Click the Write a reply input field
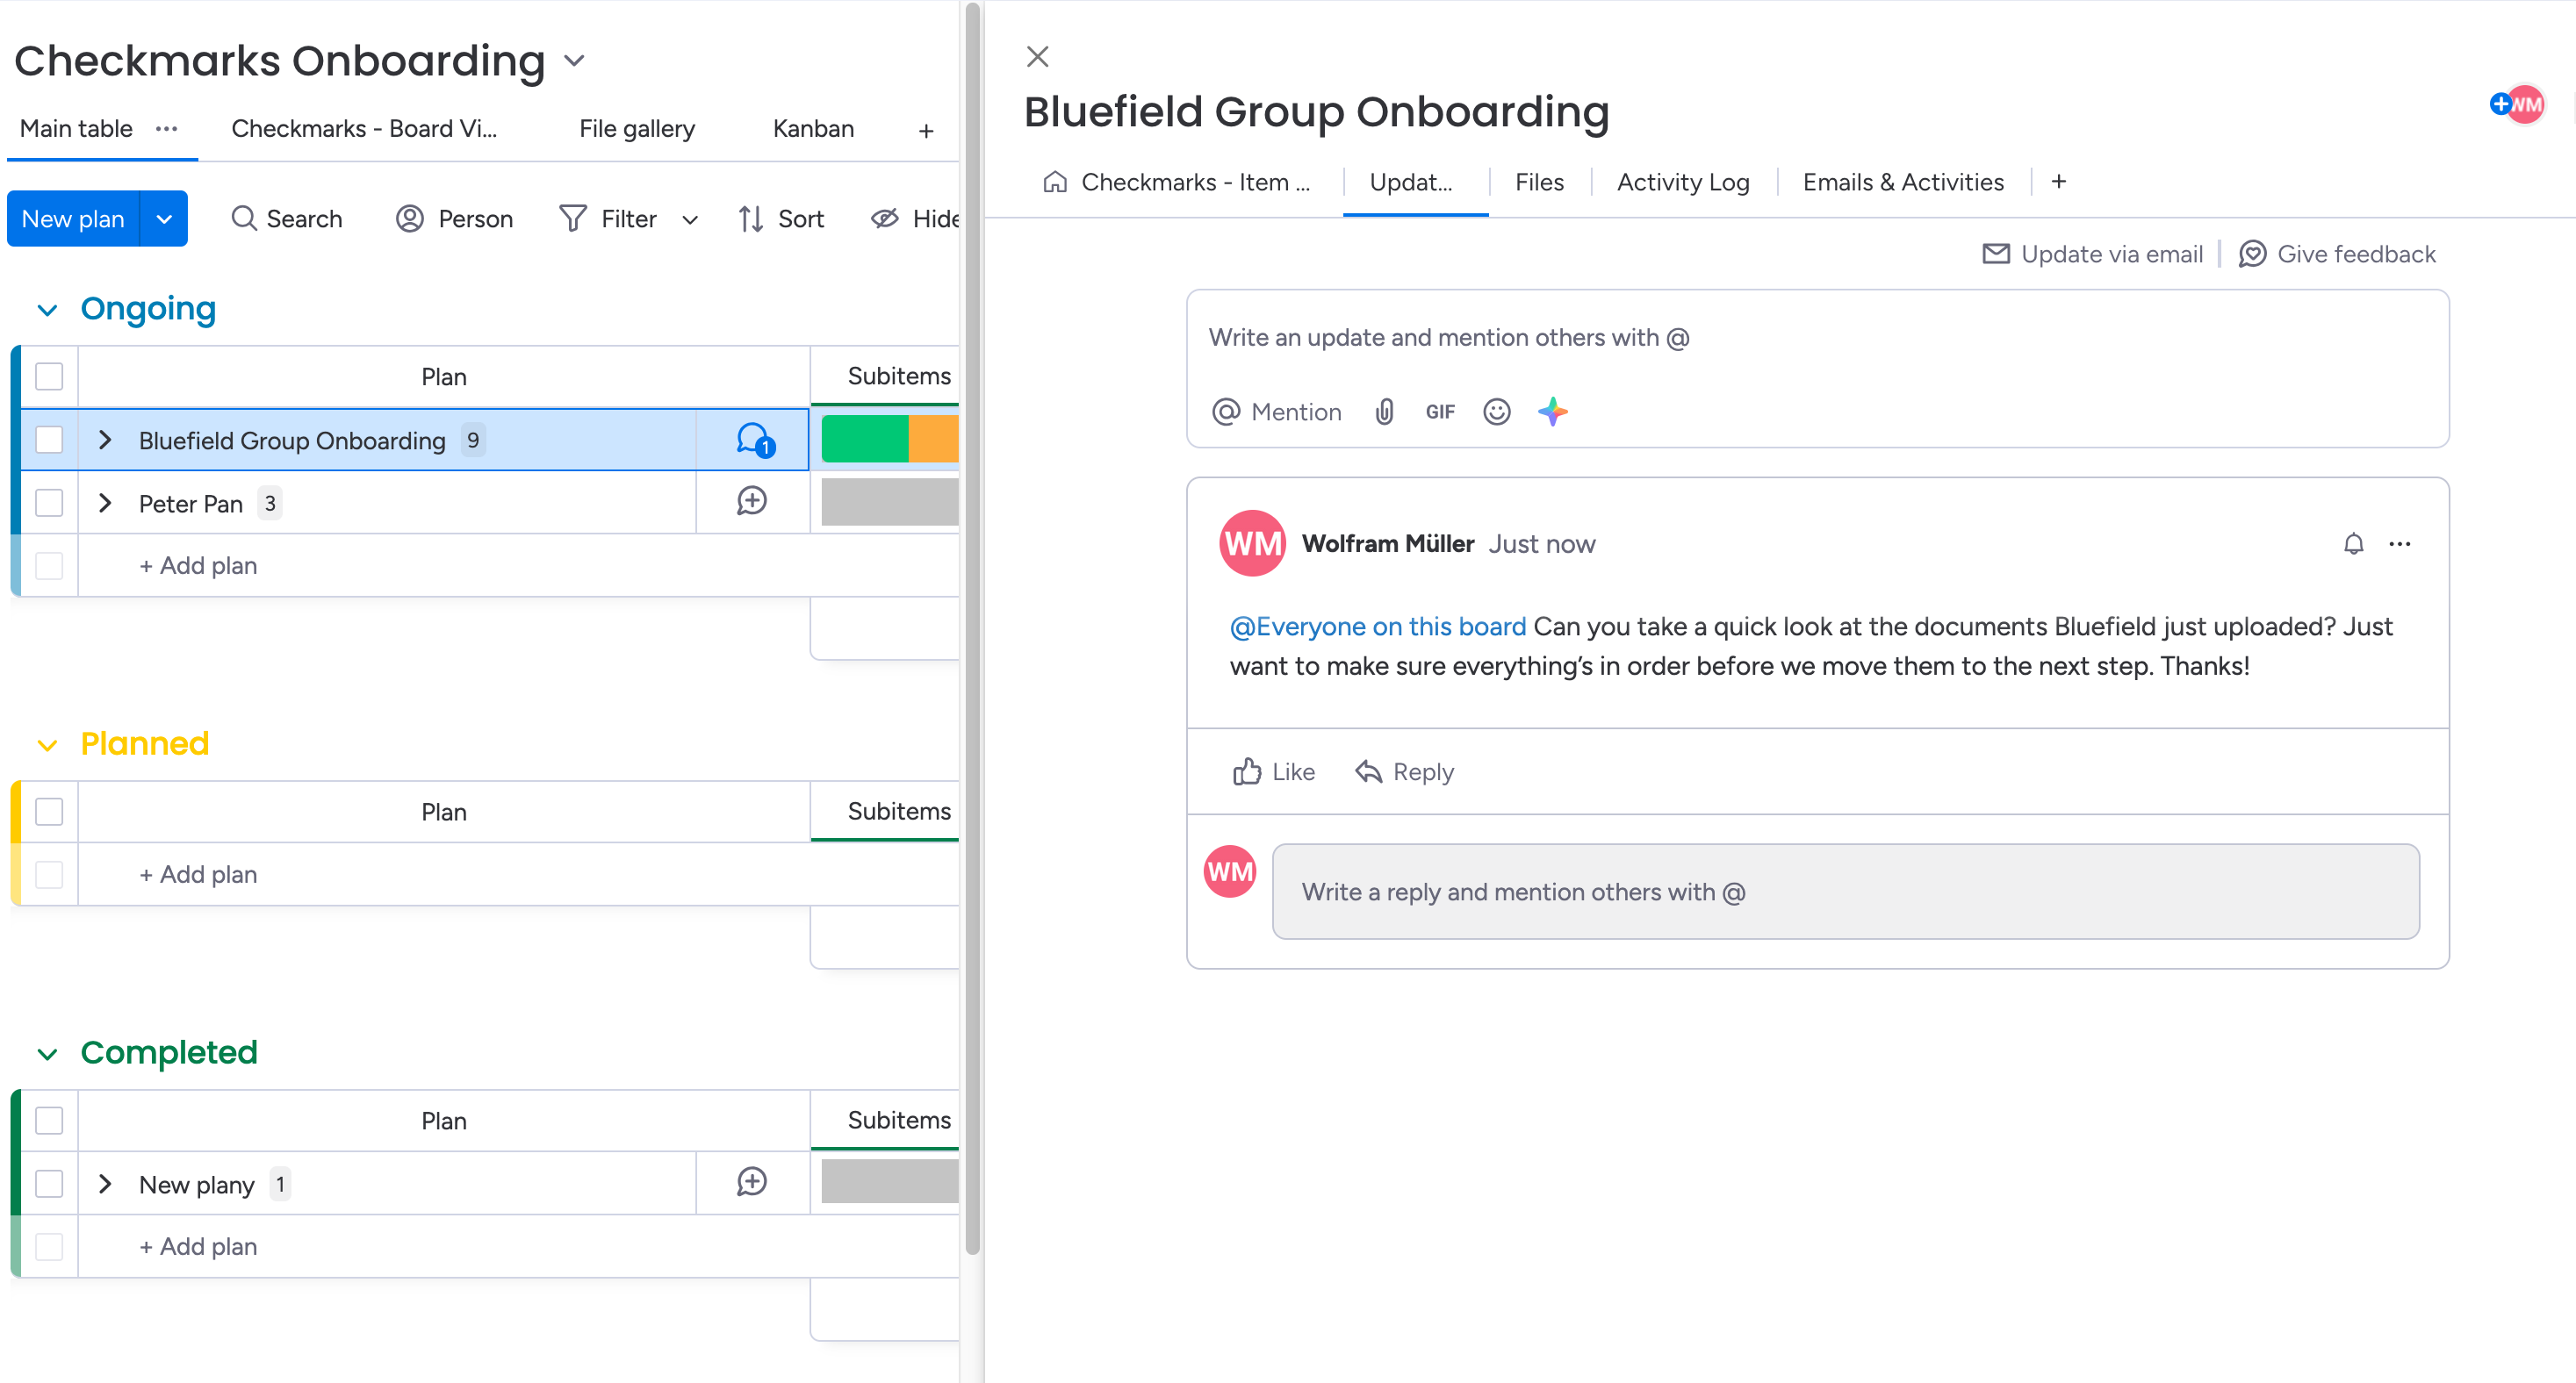2576x1383 pixels. (1845, 892)
